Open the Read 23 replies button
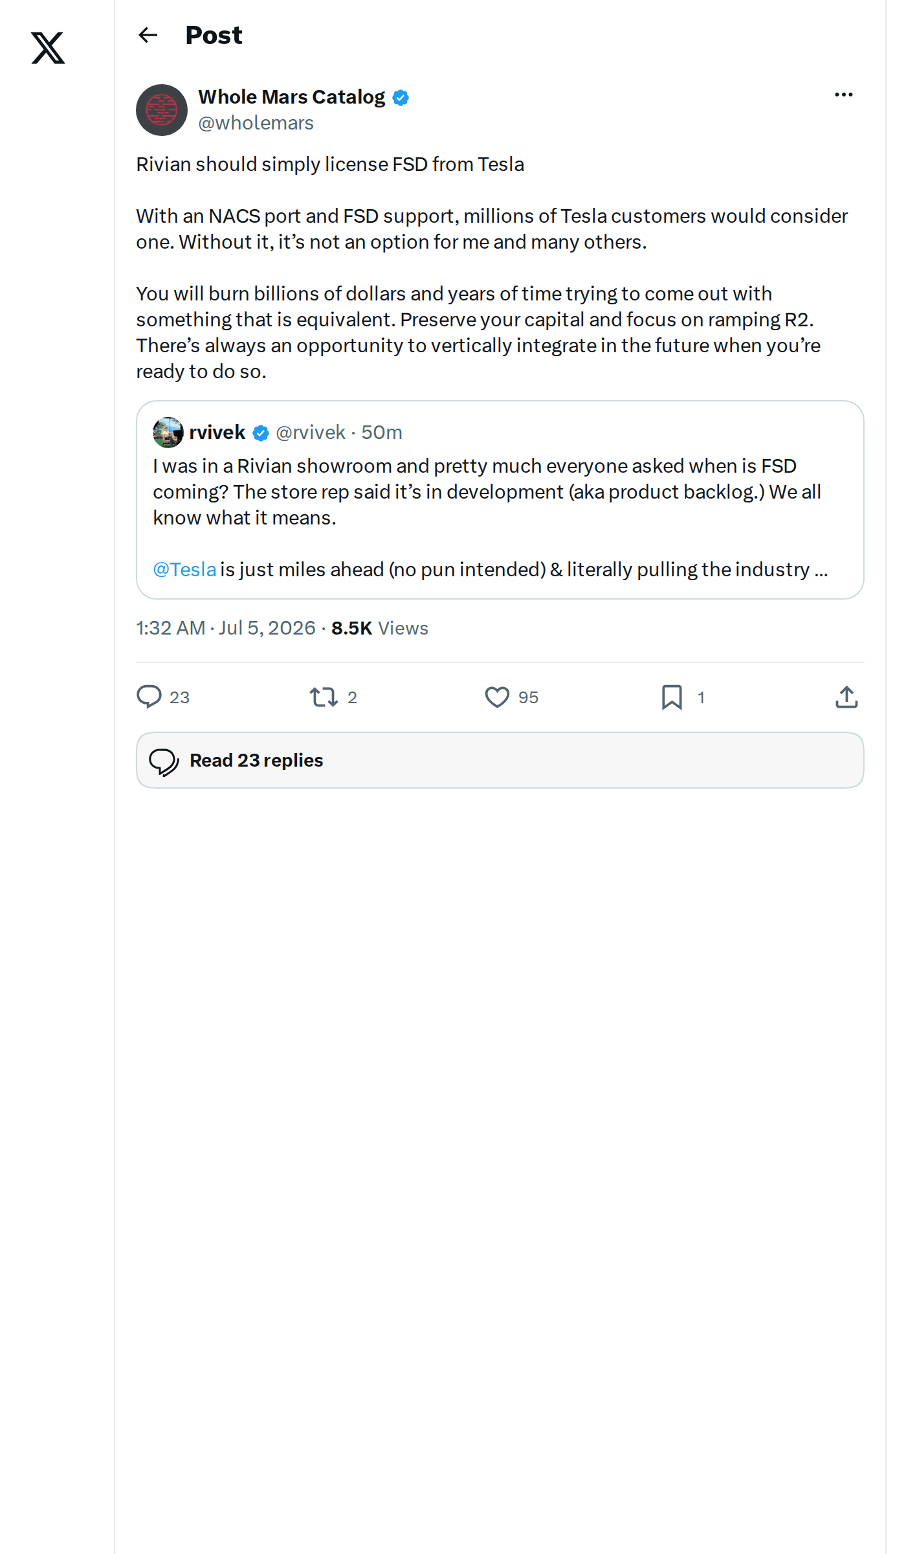The height and width of the screenshot is (1554, 906). pyautogui.click(x=500, y=760)
